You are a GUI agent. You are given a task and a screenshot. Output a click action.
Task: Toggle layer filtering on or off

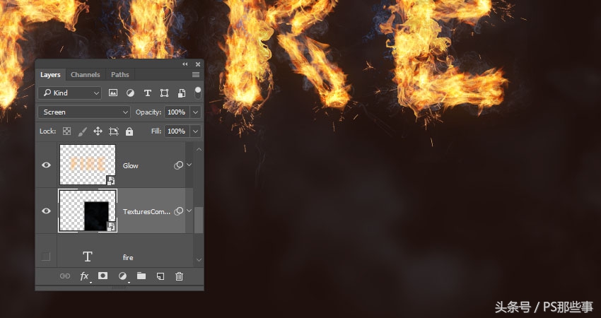click(198, 93)
